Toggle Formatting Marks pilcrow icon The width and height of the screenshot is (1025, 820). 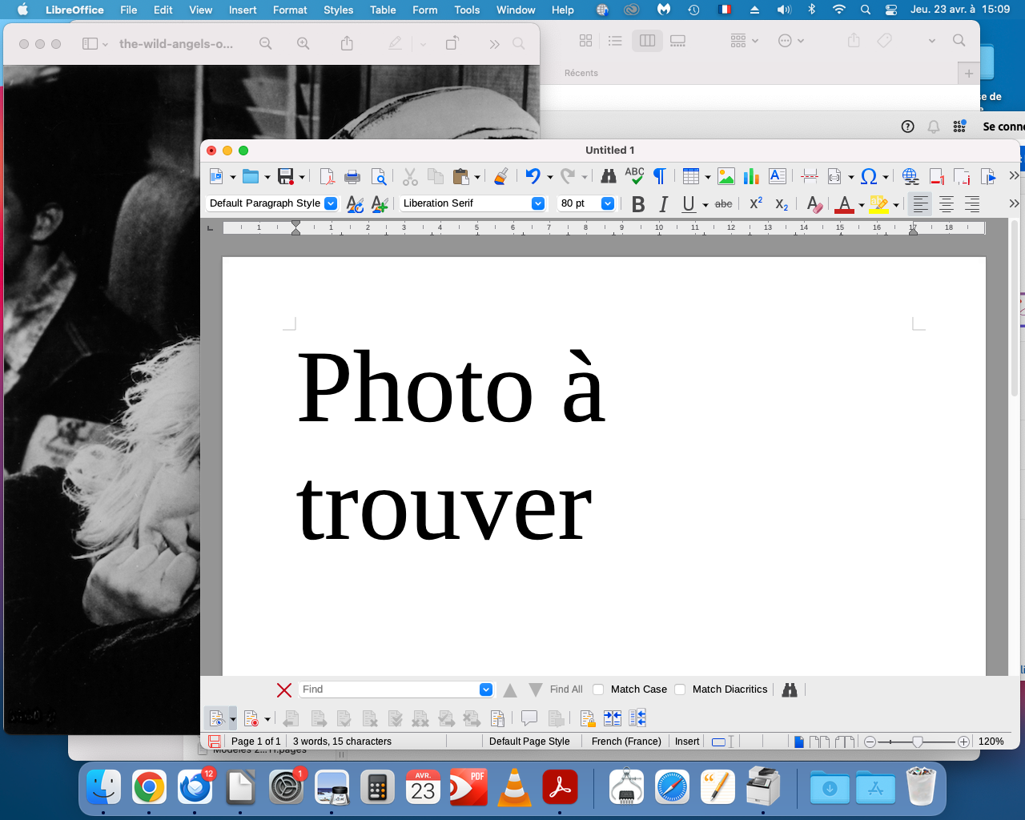point(660,176)
